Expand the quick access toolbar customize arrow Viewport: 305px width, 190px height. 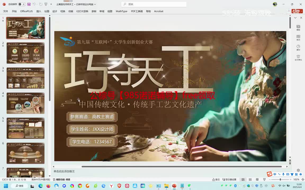point(51,4)
